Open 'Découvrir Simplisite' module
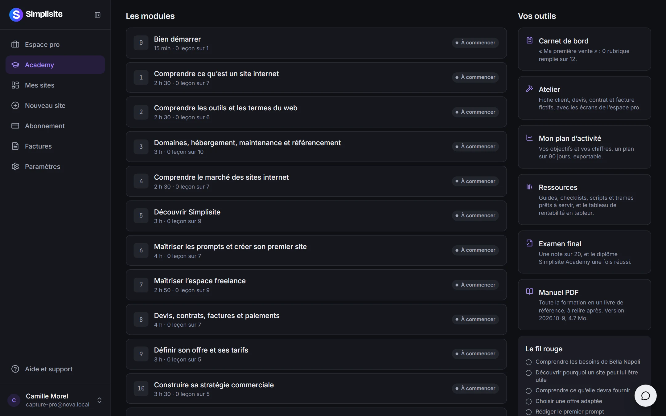This screenshot has height=416, width=666. [316, 216]
